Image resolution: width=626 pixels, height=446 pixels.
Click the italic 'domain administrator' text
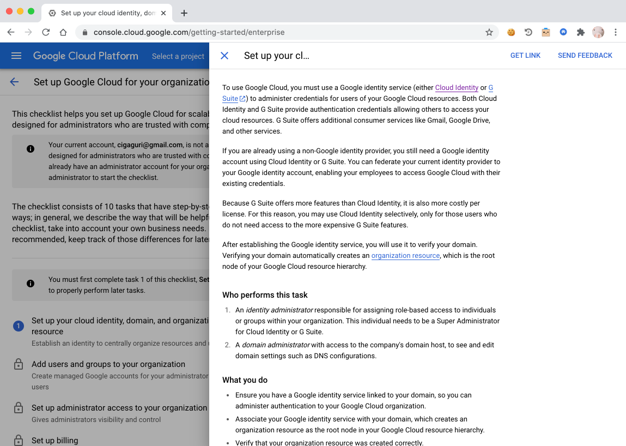[x=276, y=345]
